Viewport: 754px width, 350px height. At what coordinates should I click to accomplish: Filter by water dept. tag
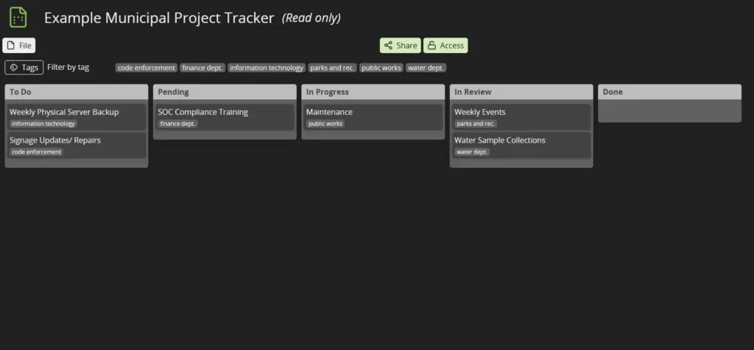pos(426,68)
